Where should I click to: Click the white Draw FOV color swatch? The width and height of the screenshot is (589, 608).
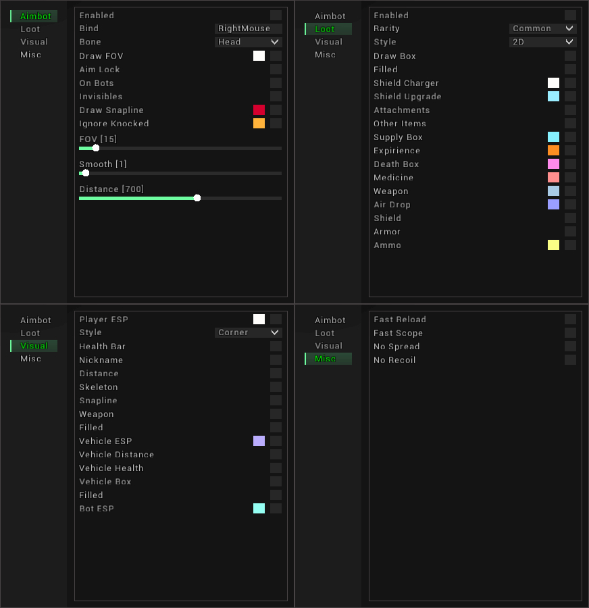259,56
